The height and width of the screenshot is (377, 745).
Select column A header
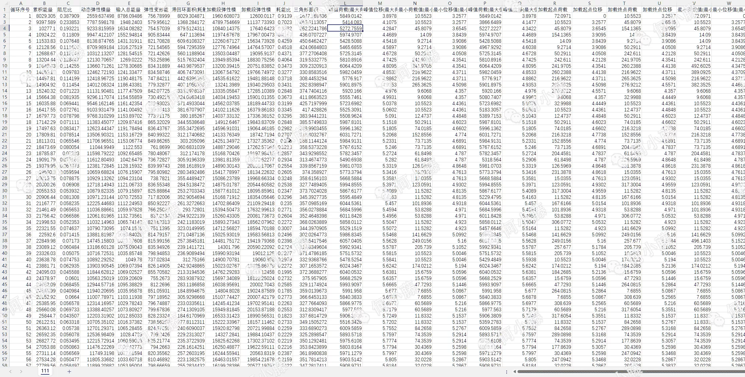(20, 3)
